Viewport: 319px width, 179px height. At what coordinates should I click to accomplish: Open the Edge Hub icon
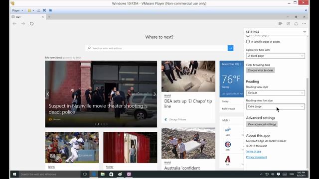point(280,24)
